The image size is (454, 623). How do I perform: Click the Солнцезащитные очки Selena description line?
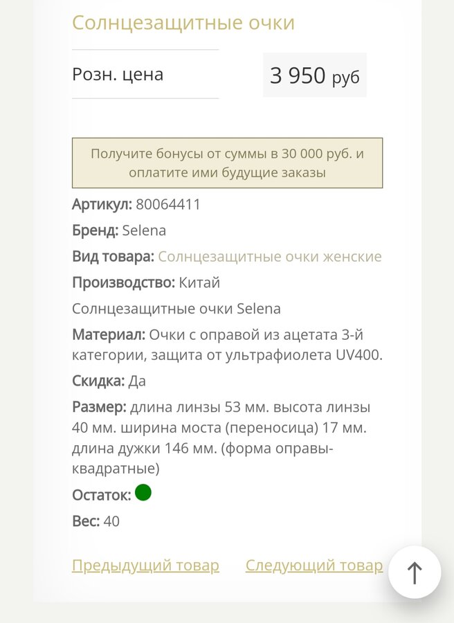tap(176, 309)
